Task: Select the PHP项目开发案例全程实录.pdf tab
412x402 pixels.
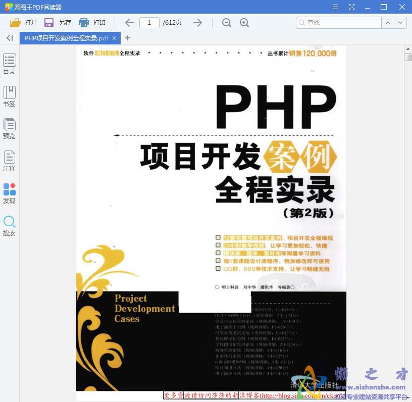Action: pos(66,38)
